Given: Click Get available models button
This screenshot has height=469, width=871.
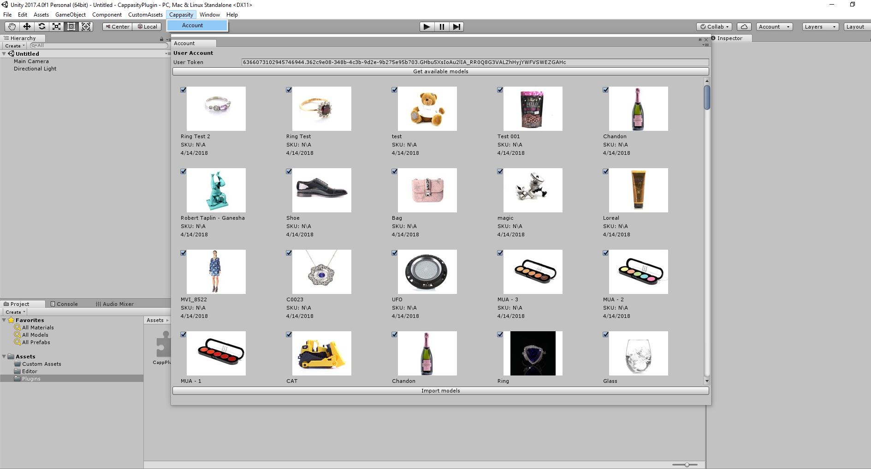Looking at the screenshot, I should pyautogui.click(x=441, y=71).
